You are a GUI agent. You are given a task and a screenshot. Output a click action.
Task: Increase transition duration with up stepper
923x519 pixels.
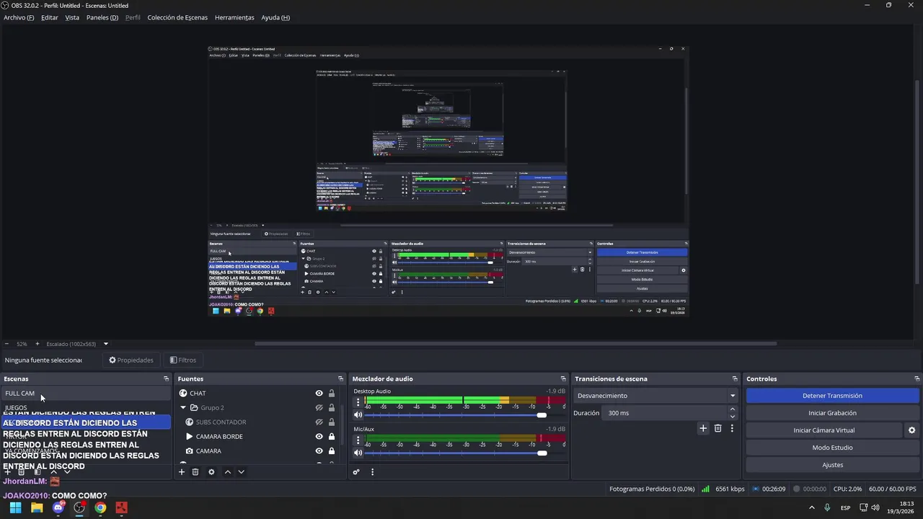click(733, 409)
